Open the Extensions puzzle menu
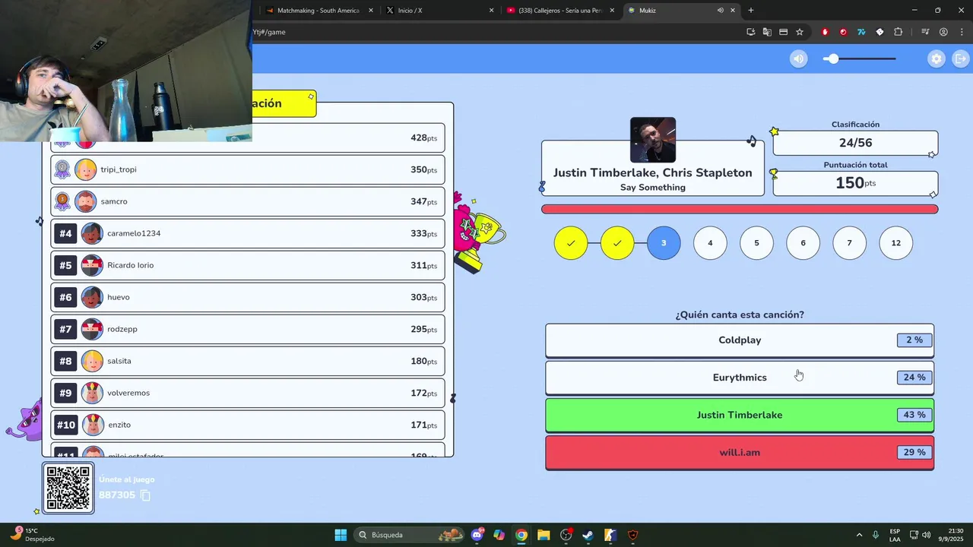 (x=898, y=32)
